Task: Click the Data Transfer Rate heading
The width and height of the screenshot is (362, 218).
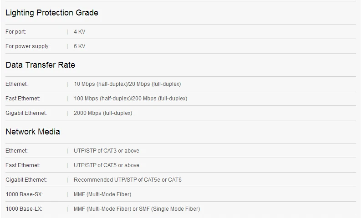Action: click(40, 65)
